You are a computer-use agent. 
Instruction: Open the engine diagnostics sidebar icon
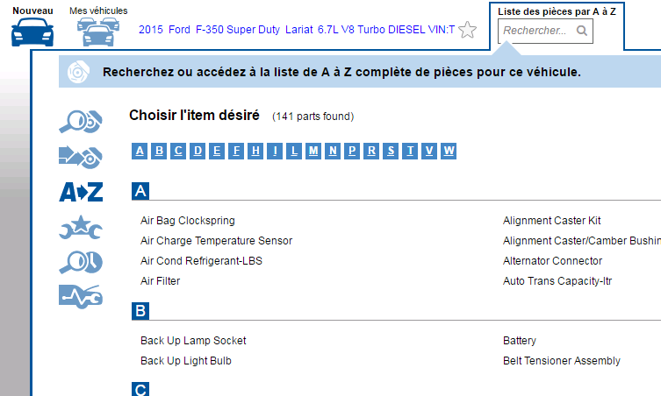[x=81, y=296]
